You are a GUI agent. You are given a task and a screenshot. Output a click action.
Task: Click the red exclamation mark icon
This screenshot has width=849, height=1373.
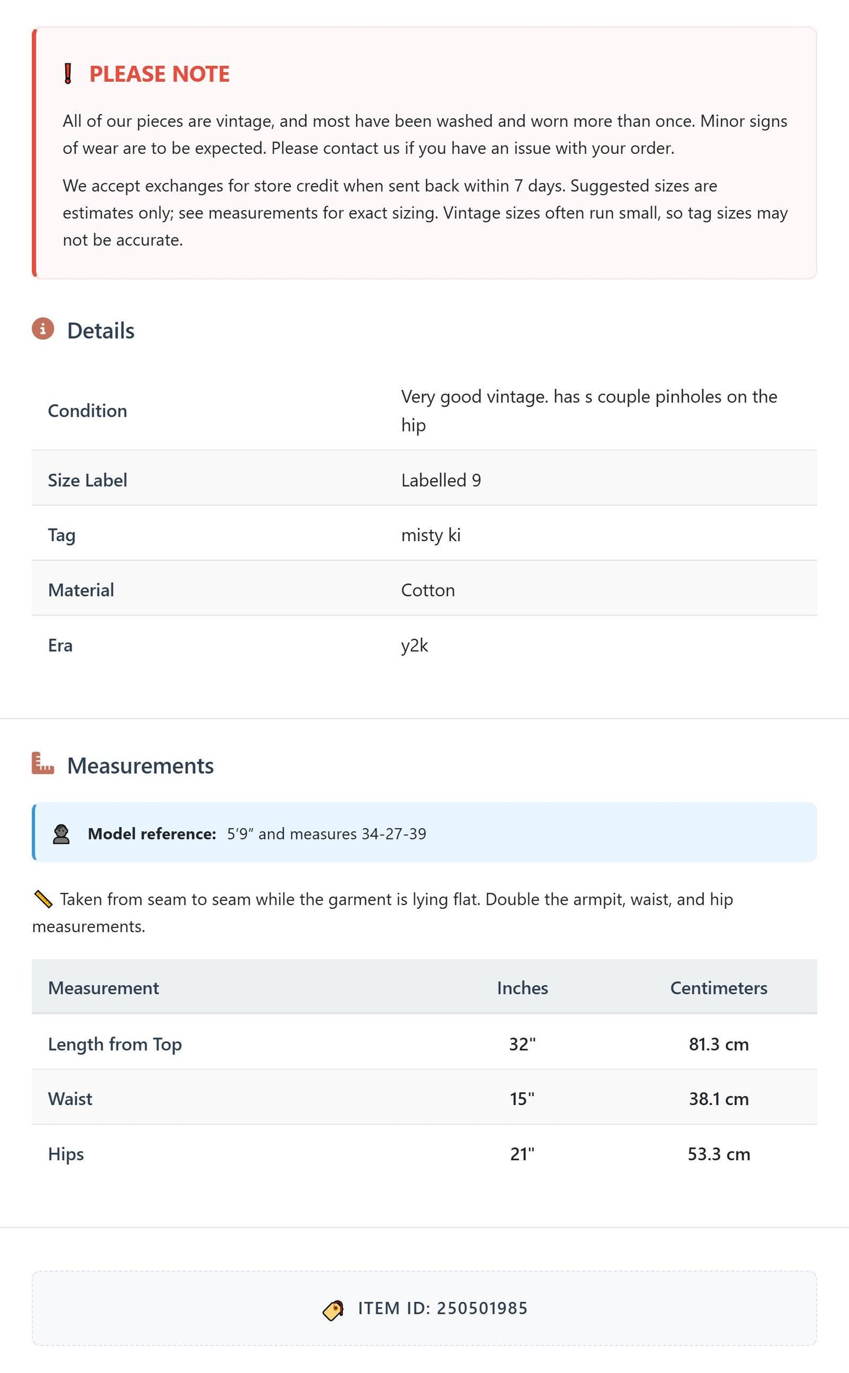point(68,74)
